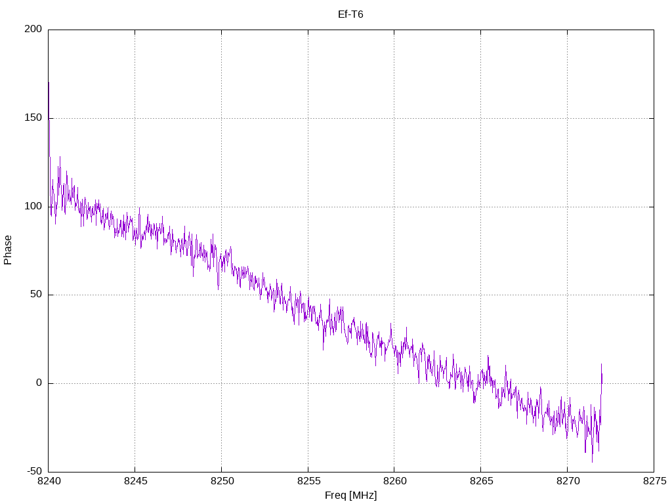This screenshot has width=672, height=504.
Task: Click the Freq [MHz] x-axis label
Action: (350, 495)
